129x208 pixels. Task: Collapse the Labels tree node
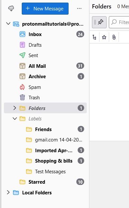click(15, 118)
